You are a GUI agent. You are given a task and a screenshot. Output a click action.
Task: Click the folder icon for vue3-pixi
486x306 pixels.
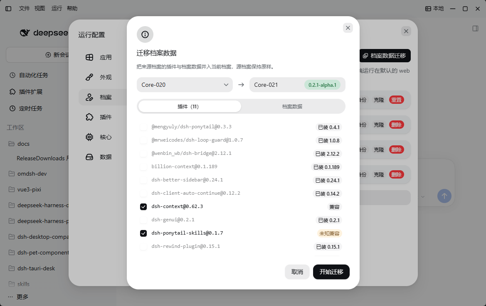(12, 189)
